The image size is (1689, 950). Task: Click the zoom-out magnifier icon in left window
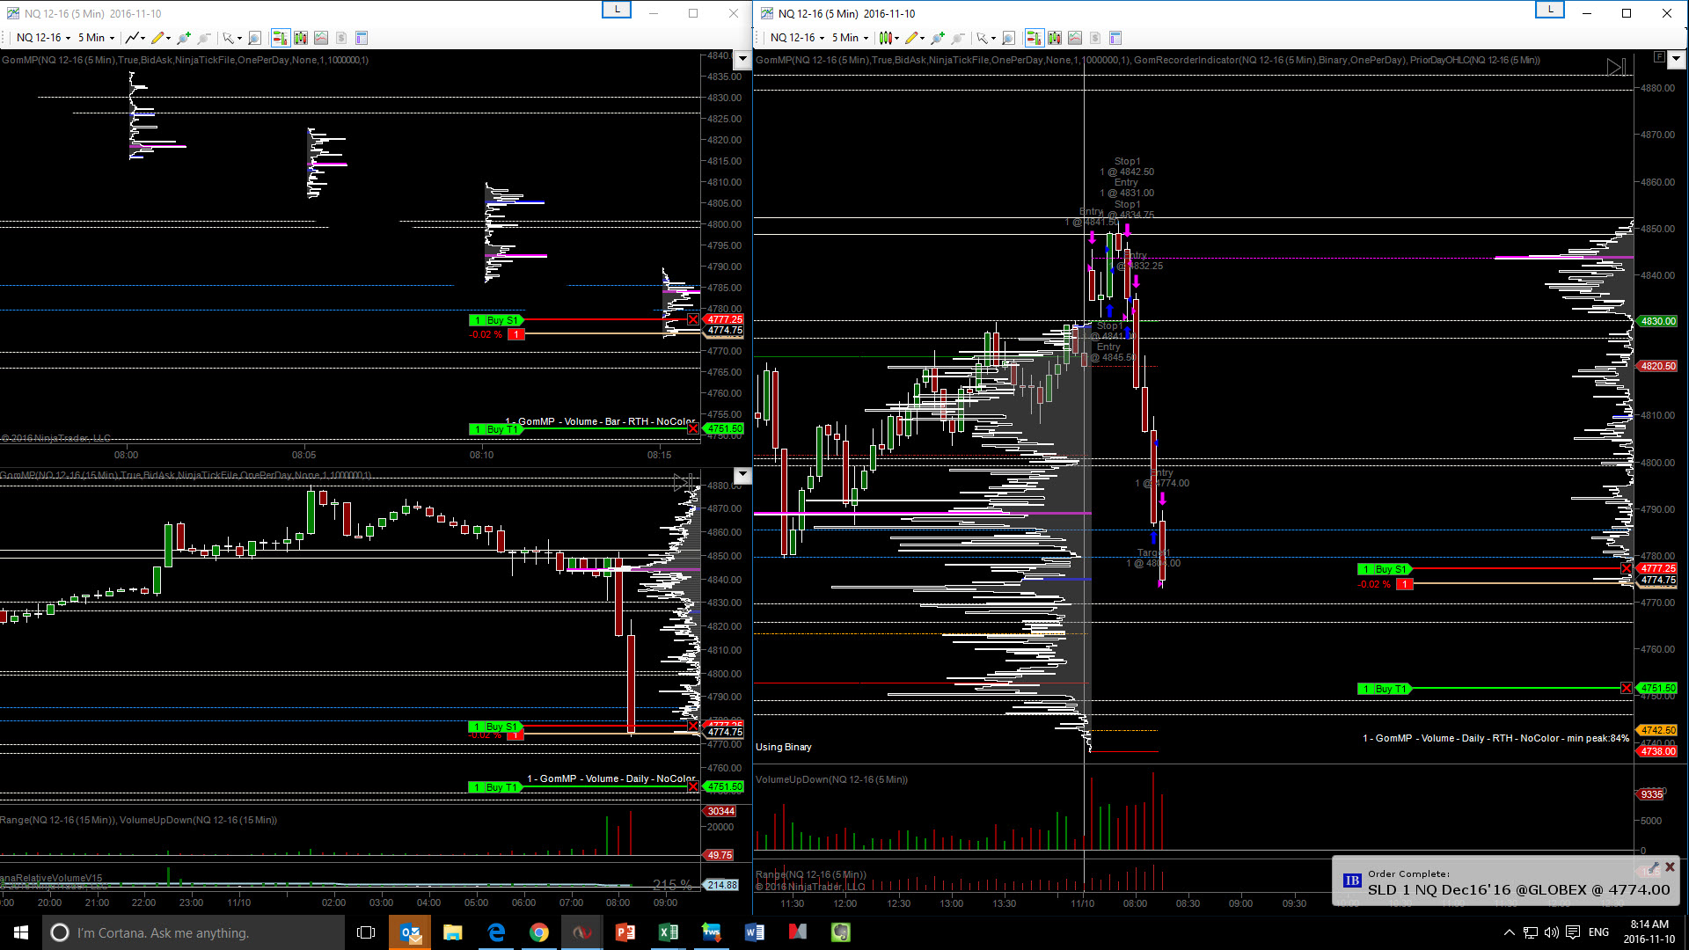point(204,38)
